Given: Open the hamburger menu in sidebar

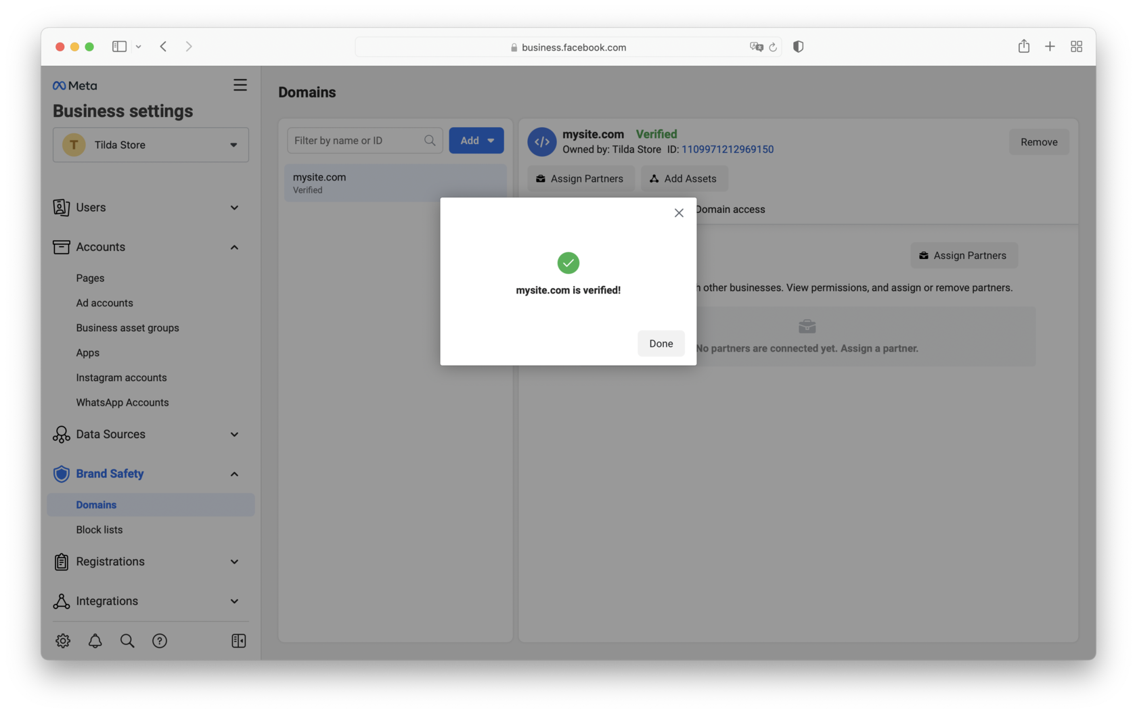Looking at the screenshot, I should click(x=240, y=85).
